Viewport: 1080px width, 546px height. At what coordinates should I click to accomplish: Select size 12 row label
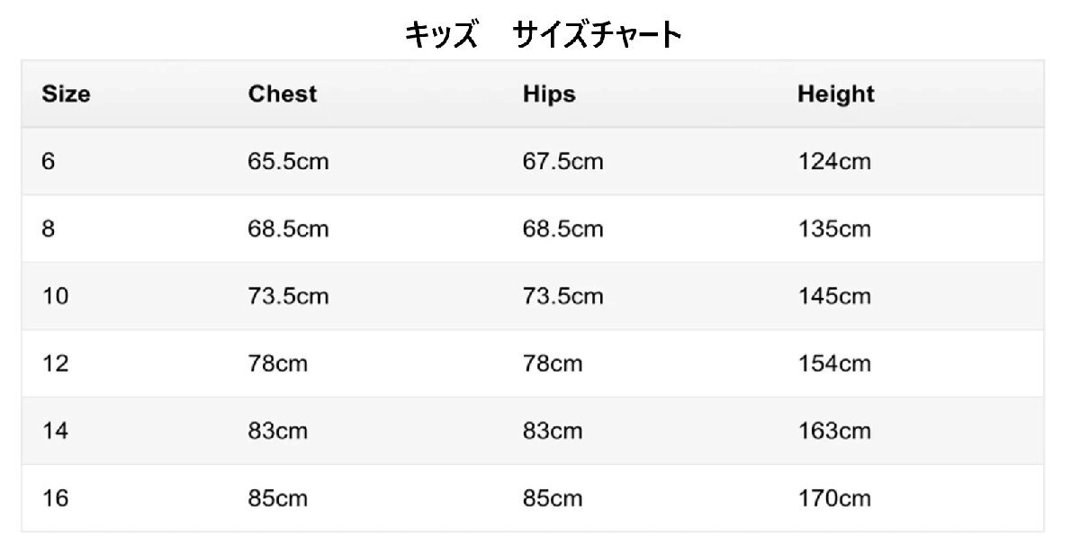(x=55, y=363)
